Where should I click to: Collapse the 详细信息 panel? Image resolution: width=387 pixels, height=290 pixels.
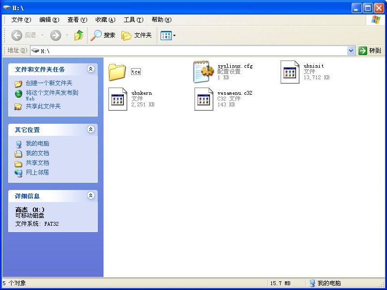90,196
